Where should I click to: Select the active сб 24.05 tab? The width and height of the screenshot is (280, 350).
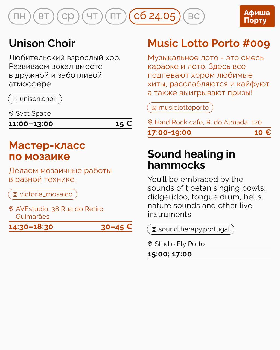155,16
